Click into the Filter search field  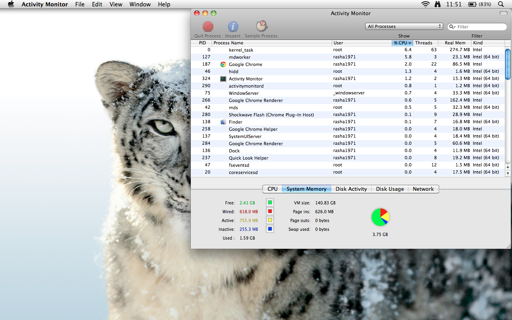(x=477, y=27)
